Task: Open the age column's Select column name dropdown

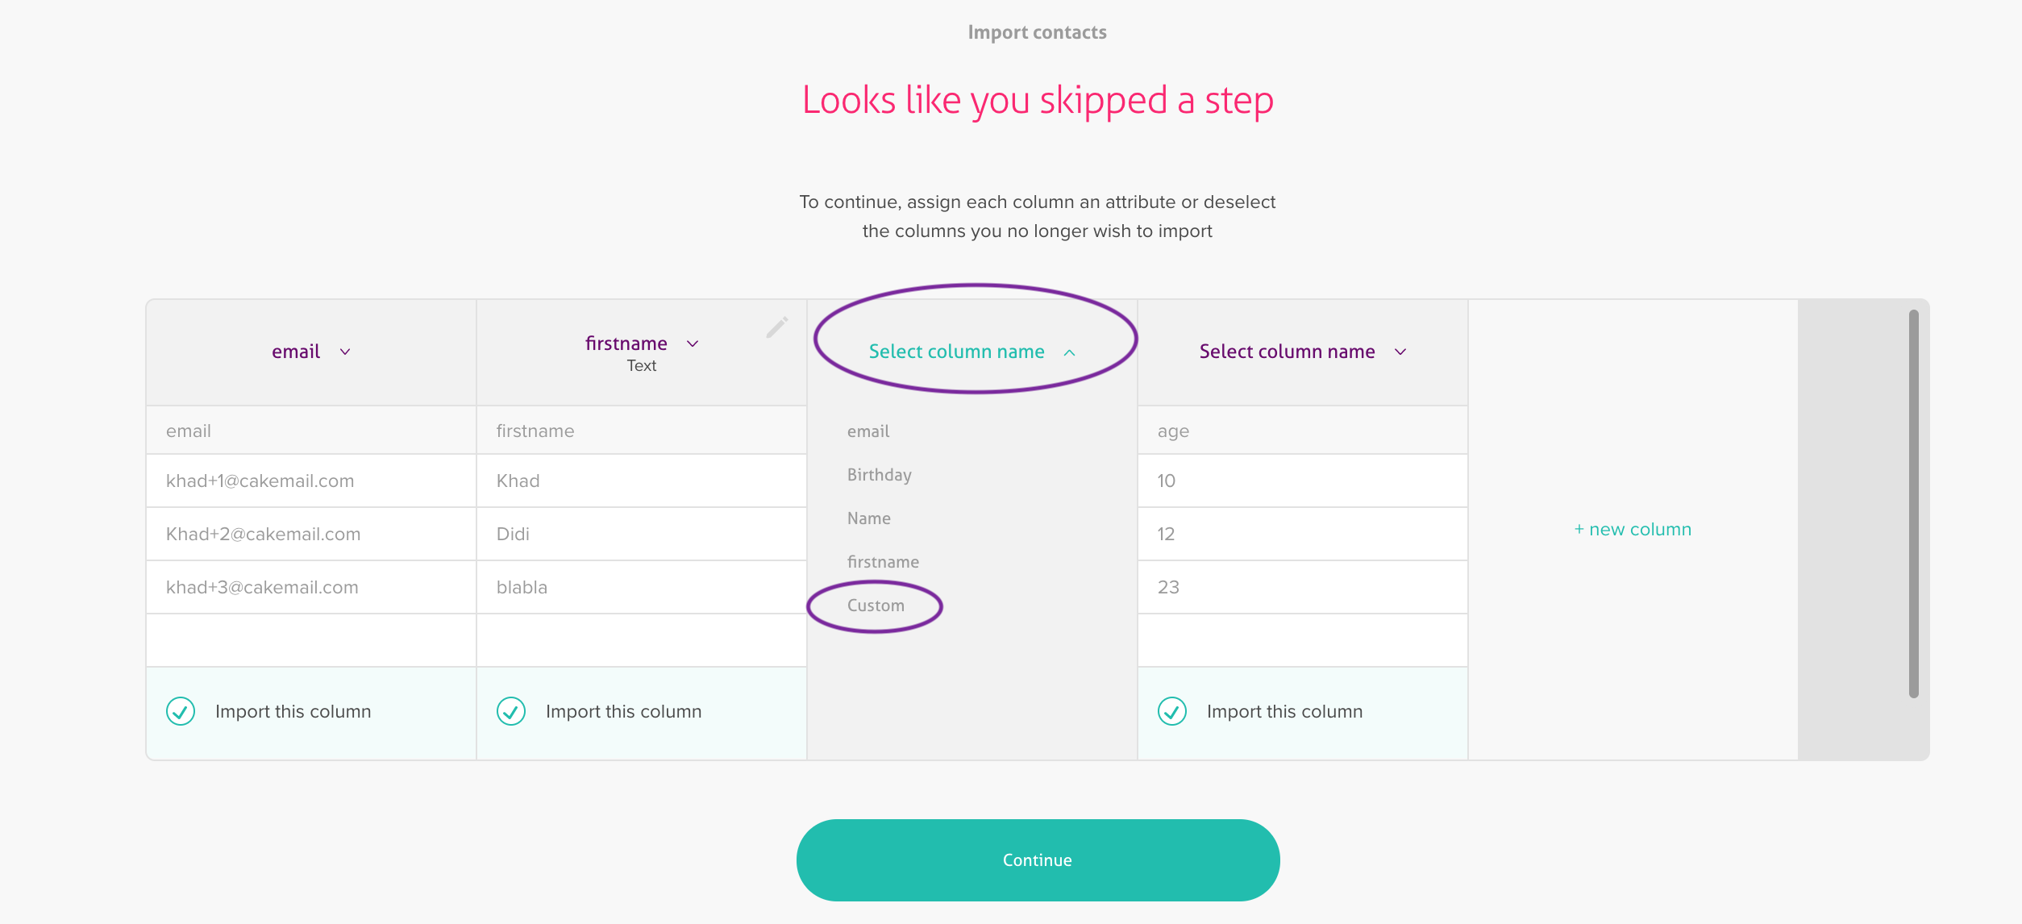Action: 1302,352
